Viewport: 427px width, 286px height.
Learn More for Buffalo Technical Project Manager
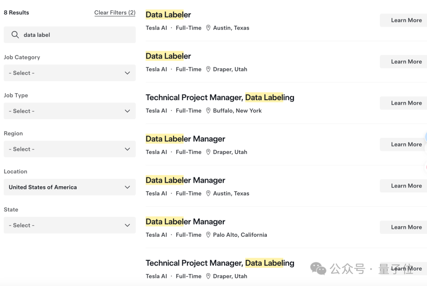point(403,103)
